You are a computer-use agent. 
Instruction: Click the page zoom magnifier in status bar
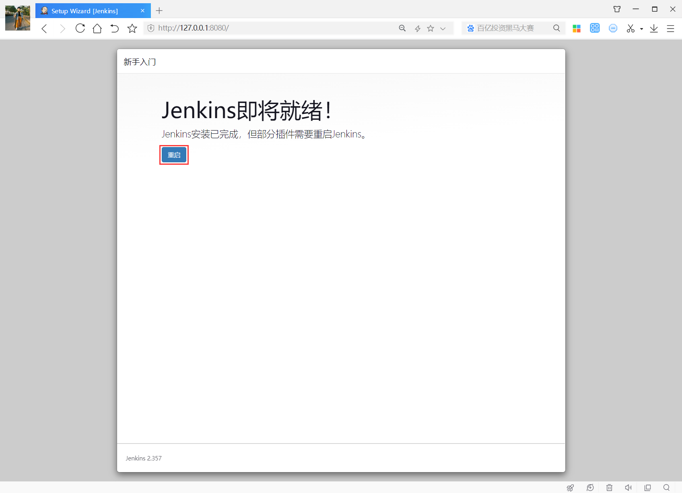[x=666, y=488]
